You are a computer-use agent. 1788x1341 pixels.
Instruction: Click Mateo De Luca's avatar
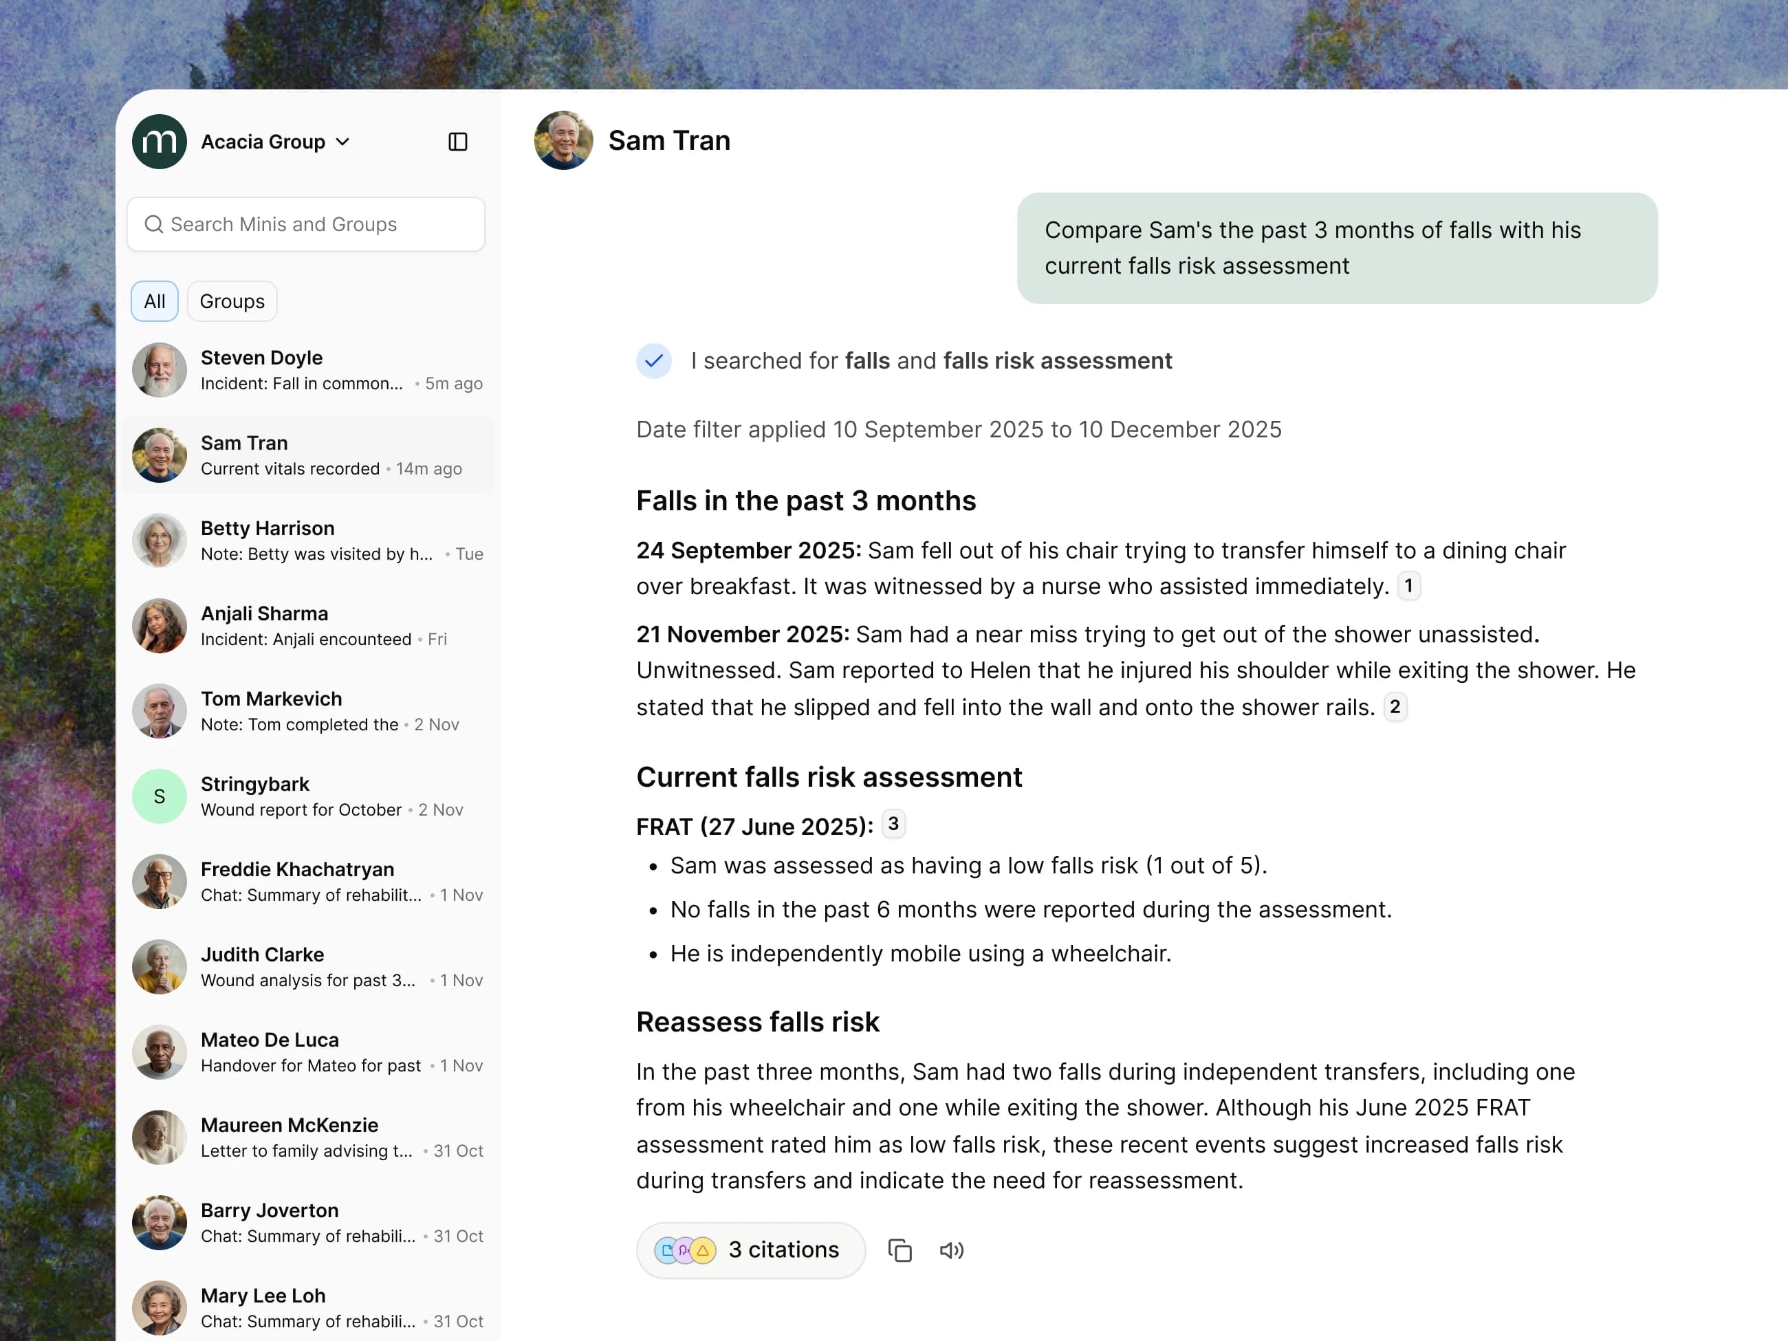coord(160,1052)
